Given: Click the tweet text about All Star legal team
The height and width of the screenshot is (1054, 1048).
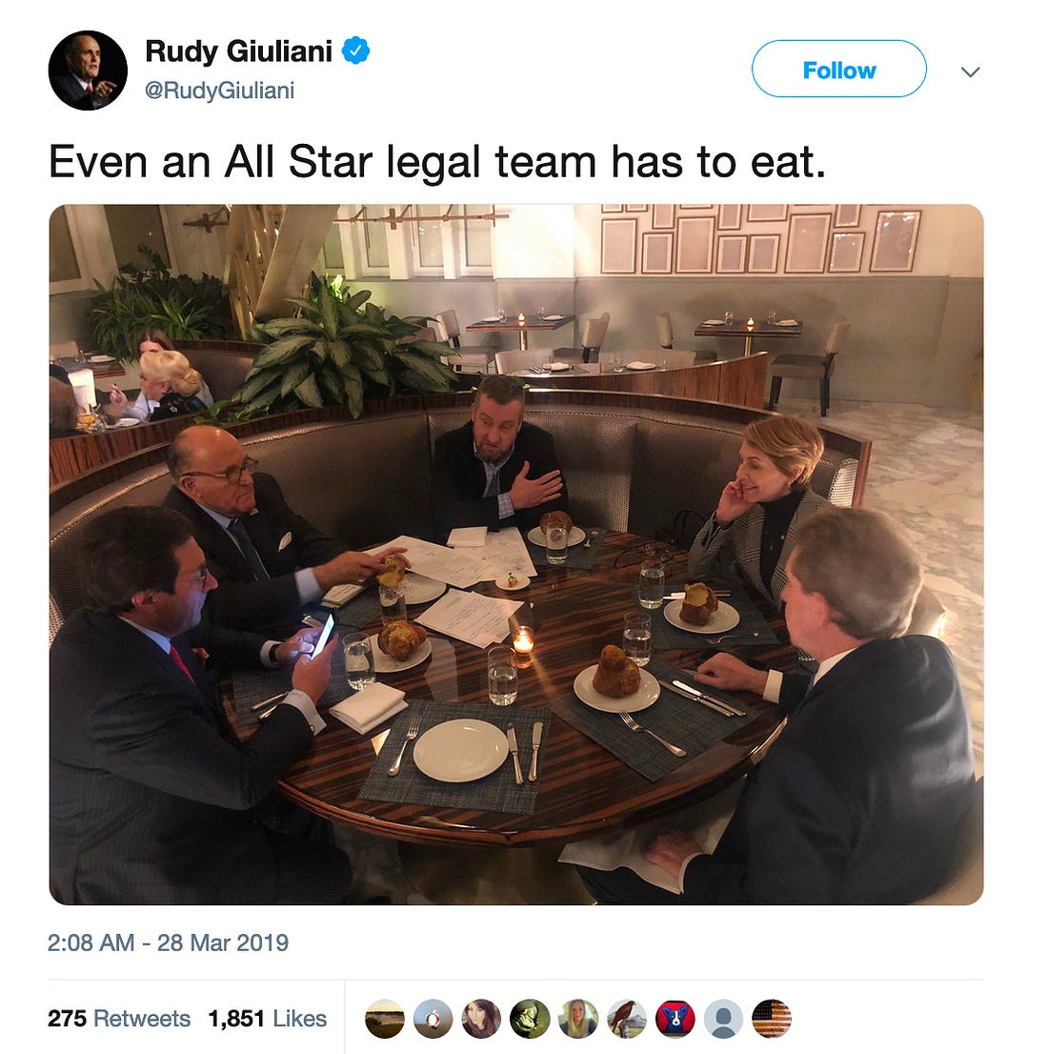Looking at the screenshot, I should (x=437, y=162).
